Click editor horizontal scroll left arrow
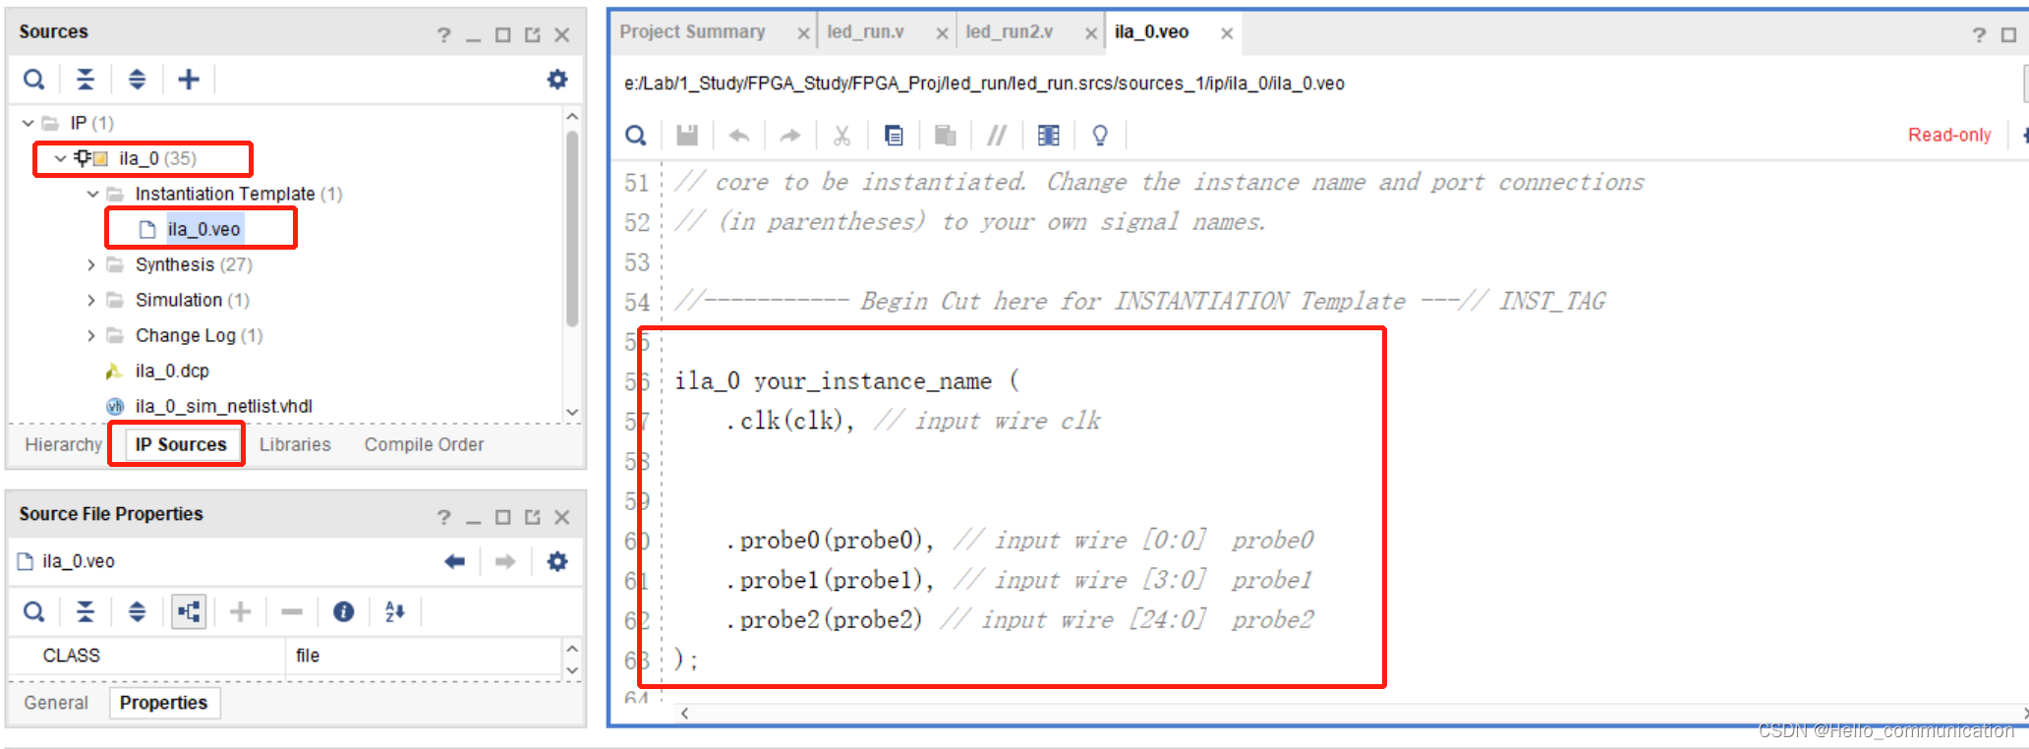This screenshot has height=749, width=2029. tap(684, 713)
